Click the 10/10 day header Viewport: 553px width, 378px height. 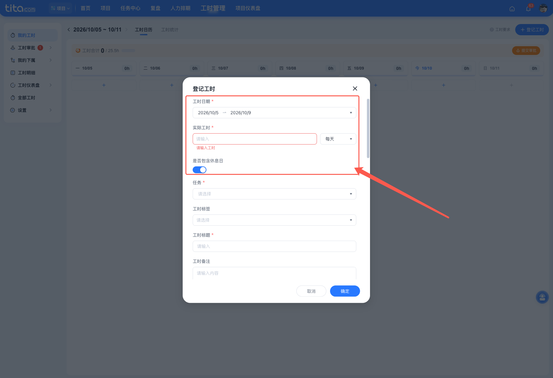coord(443,68)
